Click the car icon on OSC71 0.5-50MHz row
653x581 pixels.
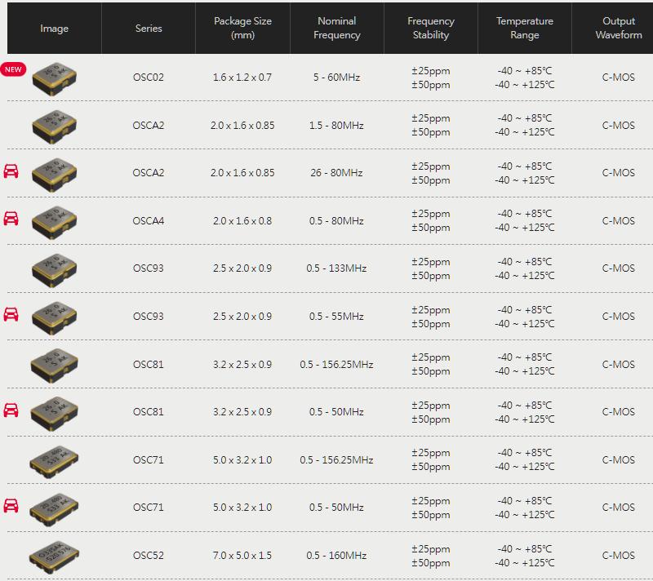click(x=11, y=506)
